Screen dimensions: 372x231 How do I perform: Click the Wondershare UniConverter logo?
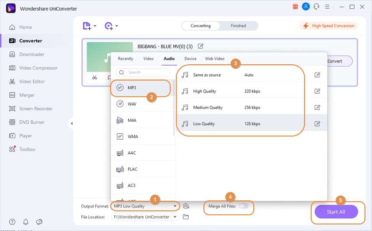(11, 9)
